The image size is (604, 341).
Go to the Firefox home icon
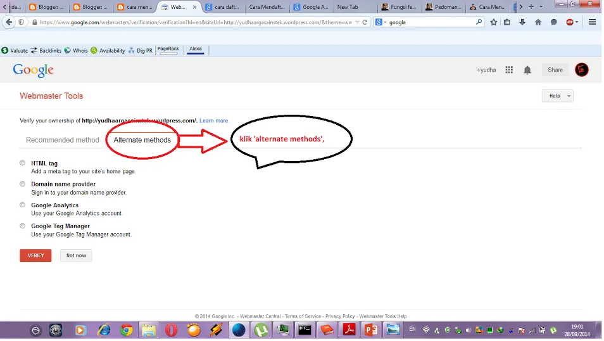coord(538,22)
